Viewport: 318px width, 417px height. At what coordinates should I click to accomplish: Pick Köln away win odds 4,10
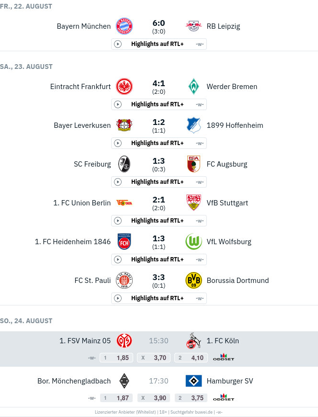tap(191, 358)
